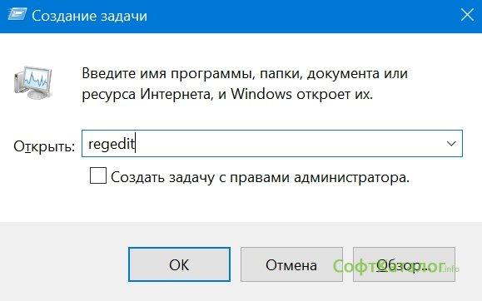The image size is (482, 301).
Task: Confirm with the OK button
Action: tap(179, 264)
